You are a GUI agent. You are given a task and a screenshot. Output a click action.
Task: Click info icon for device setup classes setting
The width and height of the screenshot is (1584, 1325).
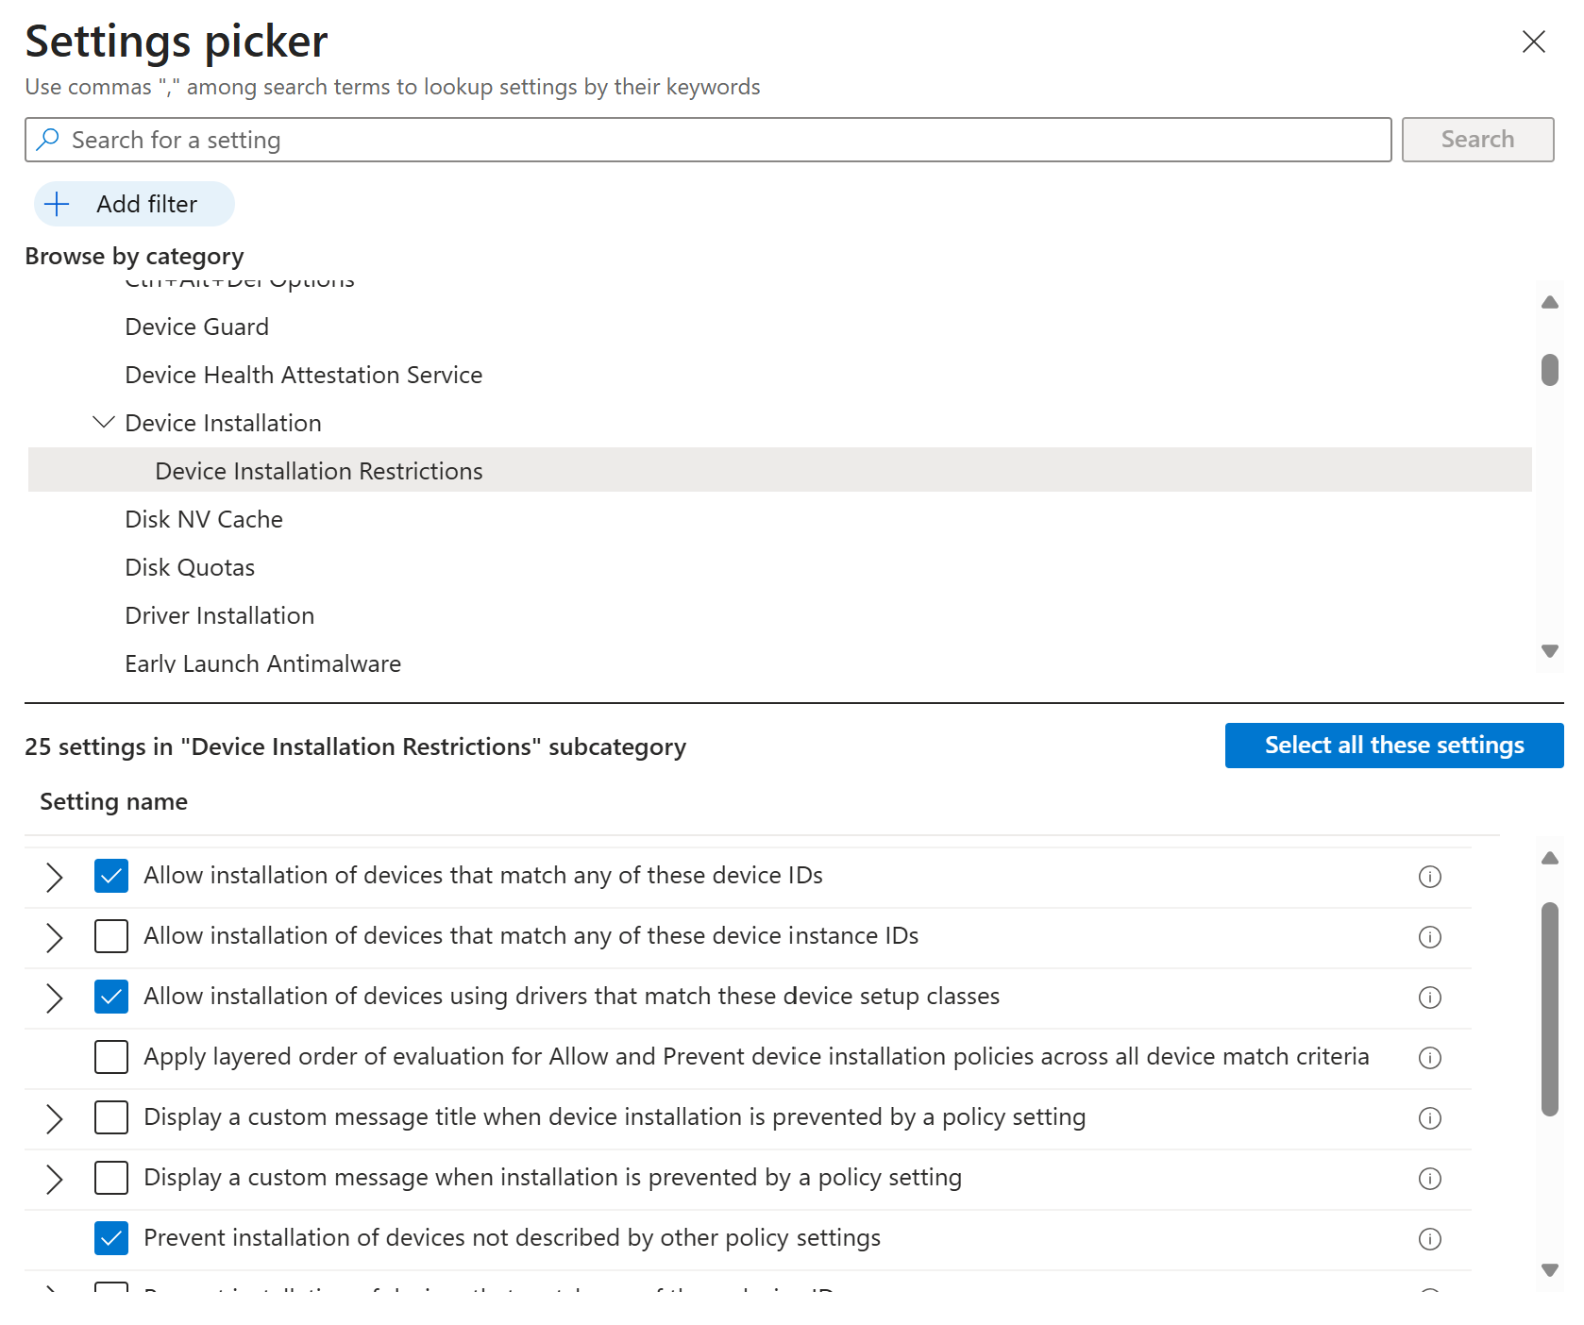pos(1429,998)
